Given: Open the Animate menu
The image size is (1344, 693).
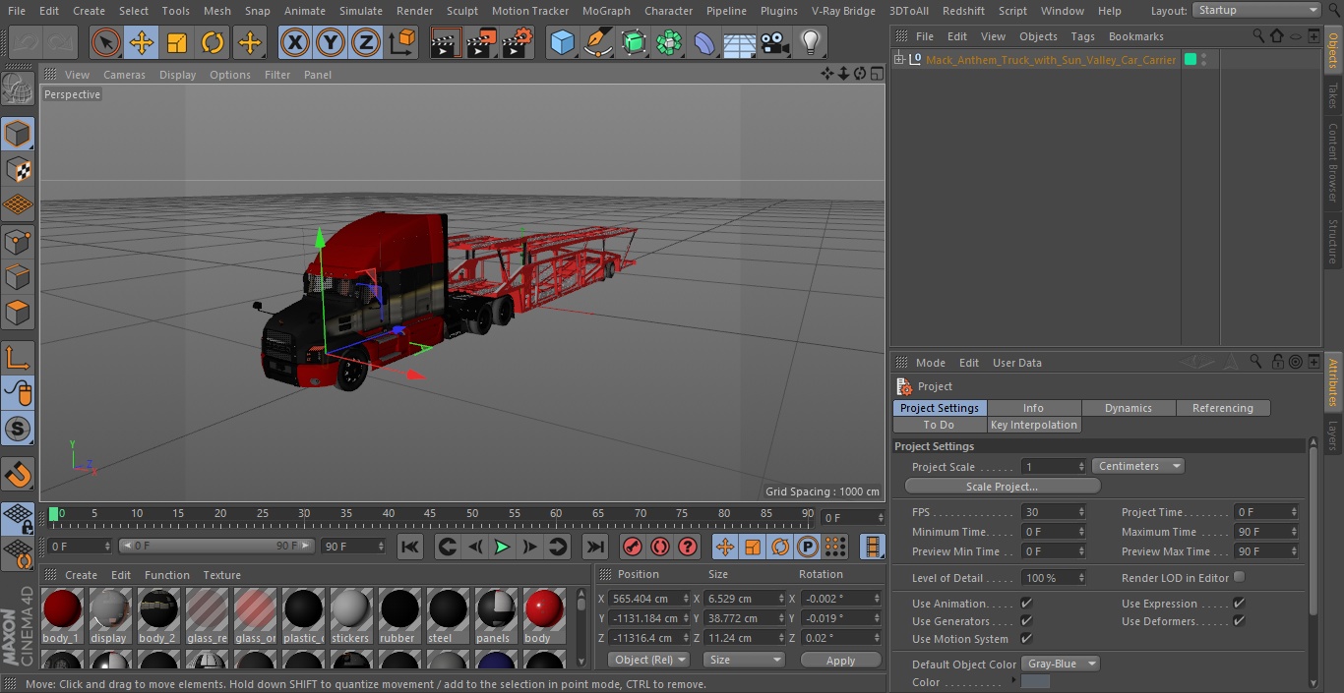Looking at the screenshot, I should (x=305, y=11).
